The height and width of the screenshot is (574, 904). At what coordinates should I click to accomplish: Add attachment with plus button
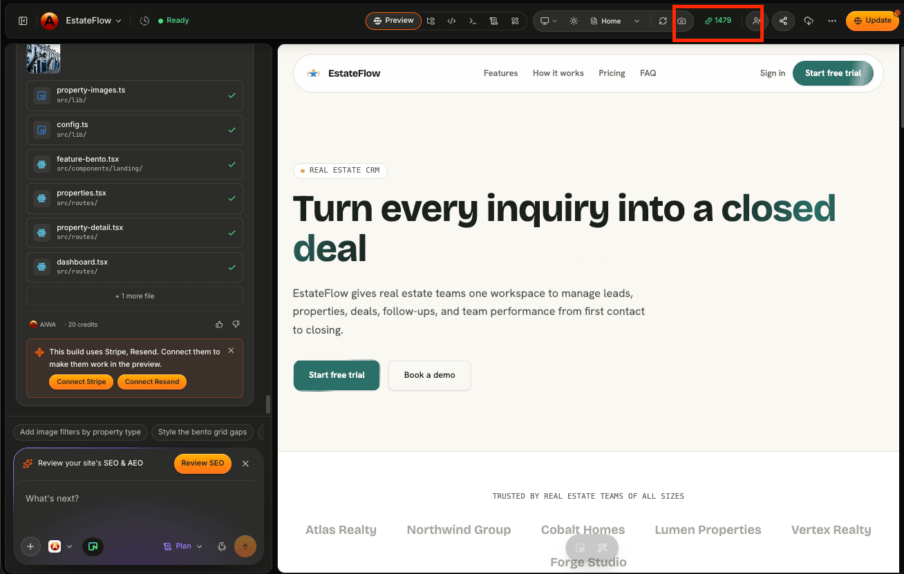coord(30,546)
